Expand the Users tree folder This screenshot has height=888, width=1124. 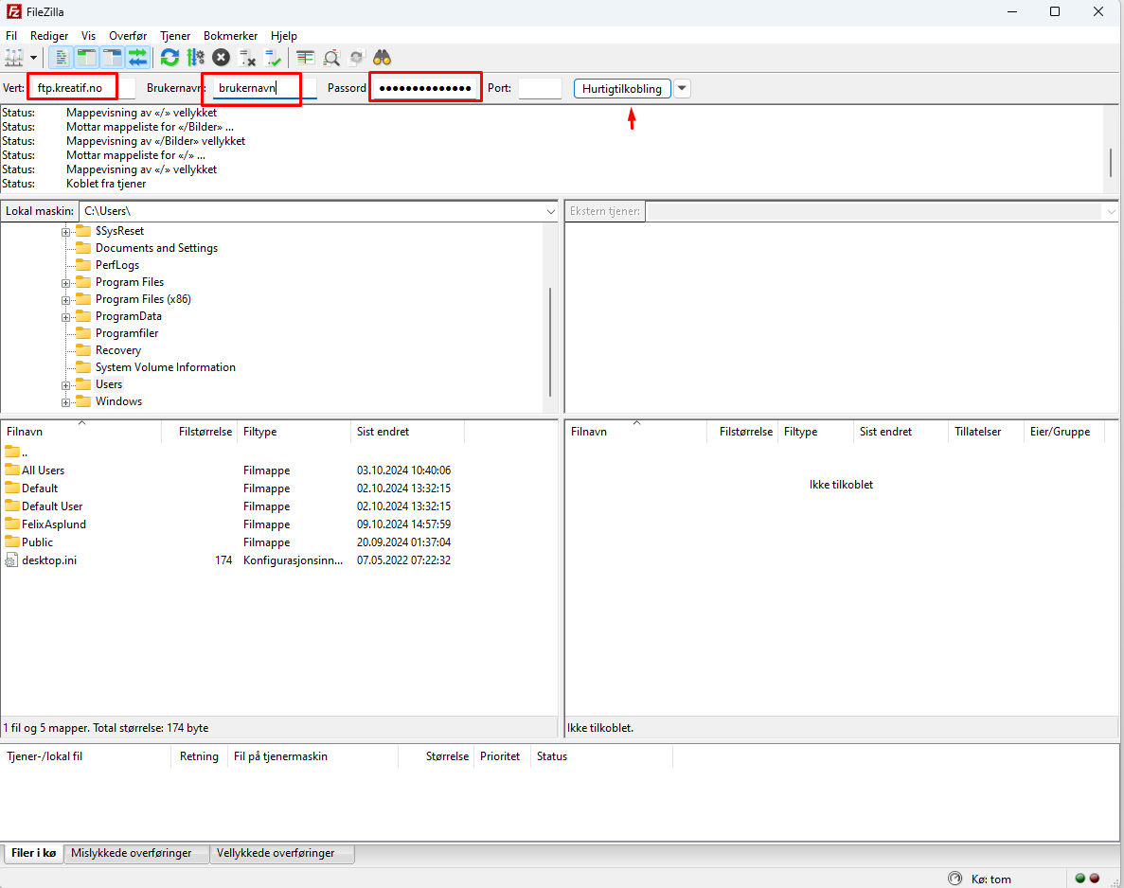tap(65, 385)
